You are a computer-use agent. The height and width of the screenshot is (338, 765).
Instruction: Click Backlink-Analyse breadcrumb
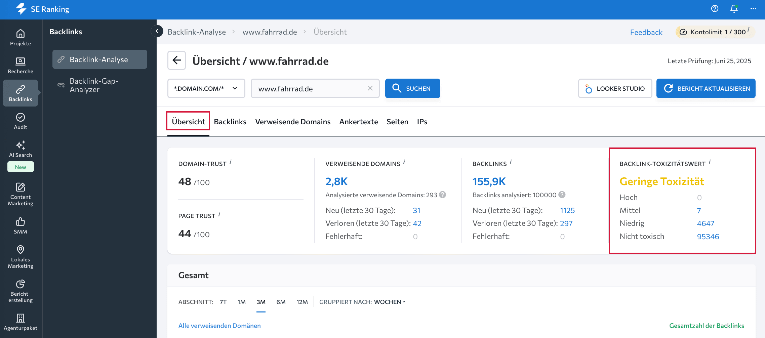click(x=197, y=32)
